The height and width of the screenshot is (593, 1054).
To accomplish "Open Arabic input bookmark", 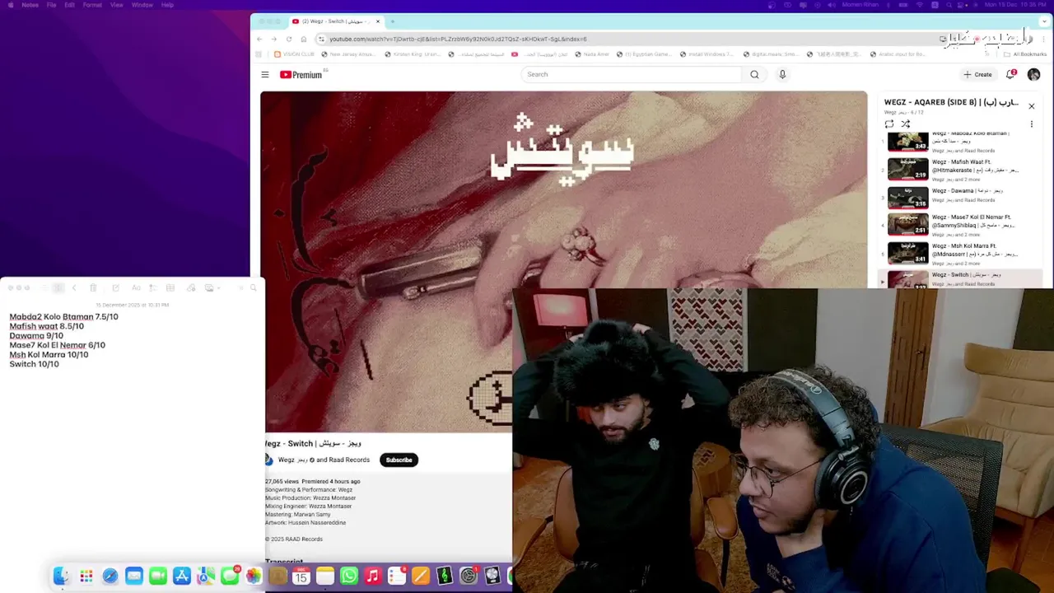I will pos(897,54).
